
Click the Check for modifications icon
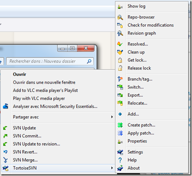[120, 25]
